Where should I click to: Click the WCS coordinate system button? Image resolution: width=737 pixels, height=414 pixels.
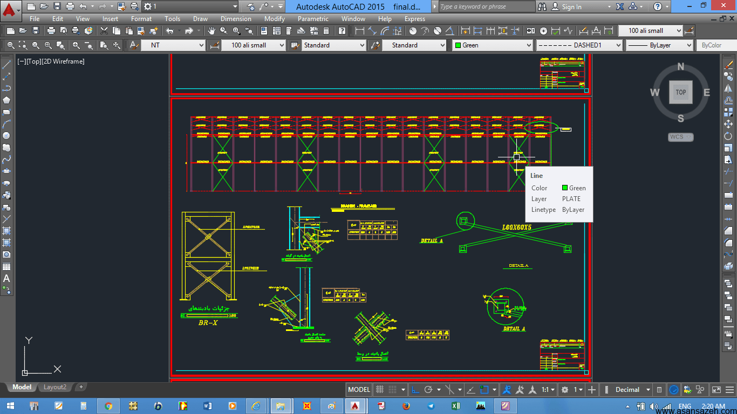pos(680,137)
